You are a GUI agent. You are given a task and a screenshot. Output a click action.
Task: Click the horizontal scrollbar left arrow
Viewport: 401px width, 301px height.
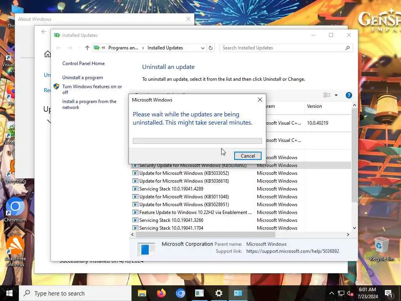click(132, 234)
